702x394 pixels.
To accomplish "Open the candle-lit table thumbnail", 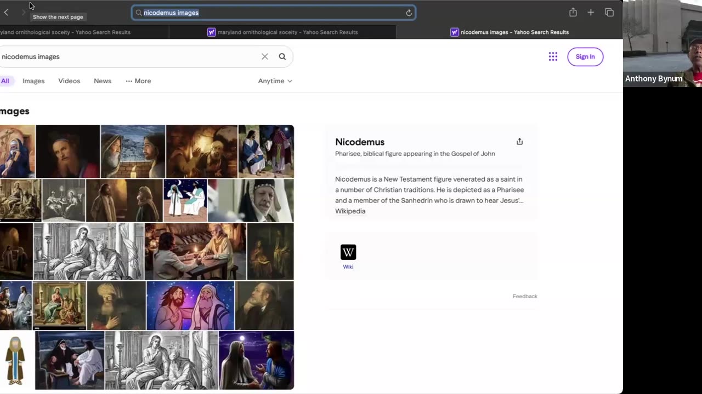I will [195, 251].
